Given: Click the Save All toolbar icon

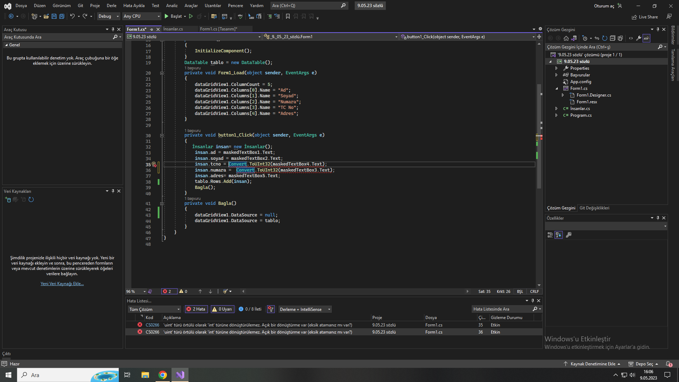Looking at the screenshot, I should (62, 16).
